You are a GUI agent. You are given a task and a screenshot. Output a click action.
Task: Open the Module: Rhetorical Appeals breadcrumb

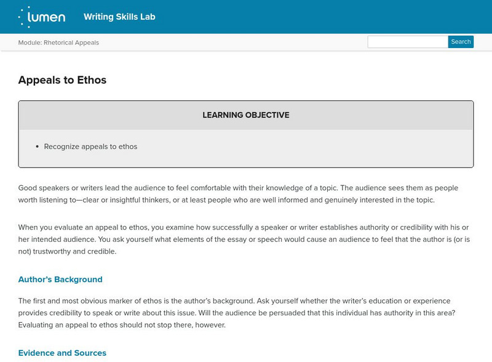(58, 42)
